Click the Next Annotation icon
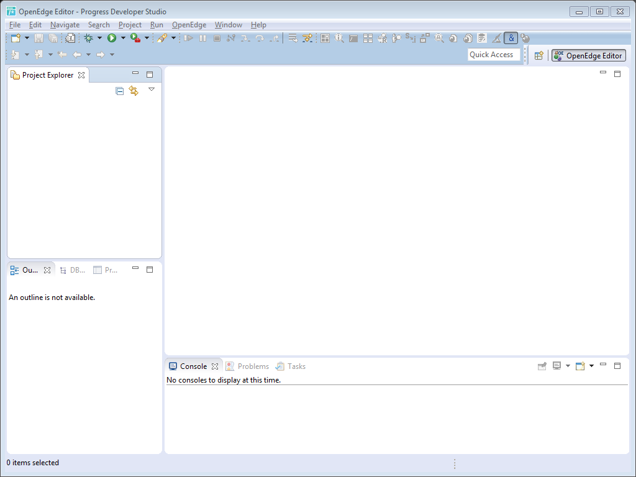 16,55
